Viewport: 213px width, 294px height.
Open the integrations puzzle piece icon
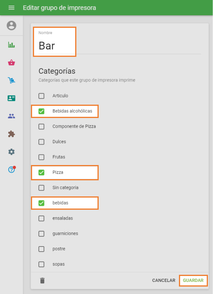[11, 134]
